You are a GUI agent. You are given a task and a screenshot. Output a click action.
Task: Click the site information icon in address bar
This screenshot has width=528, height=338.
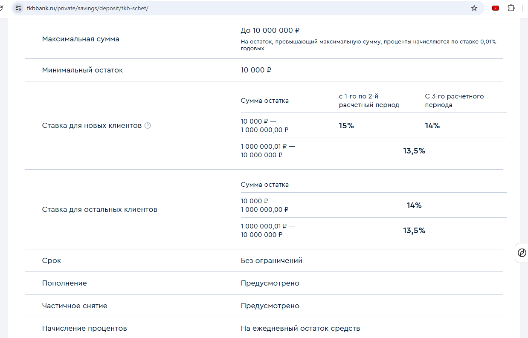pyautogui.click(x=18, y=8)
